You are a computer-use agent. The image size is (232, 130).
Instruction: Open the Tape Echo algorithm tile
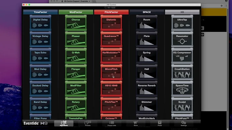point(40,56)
